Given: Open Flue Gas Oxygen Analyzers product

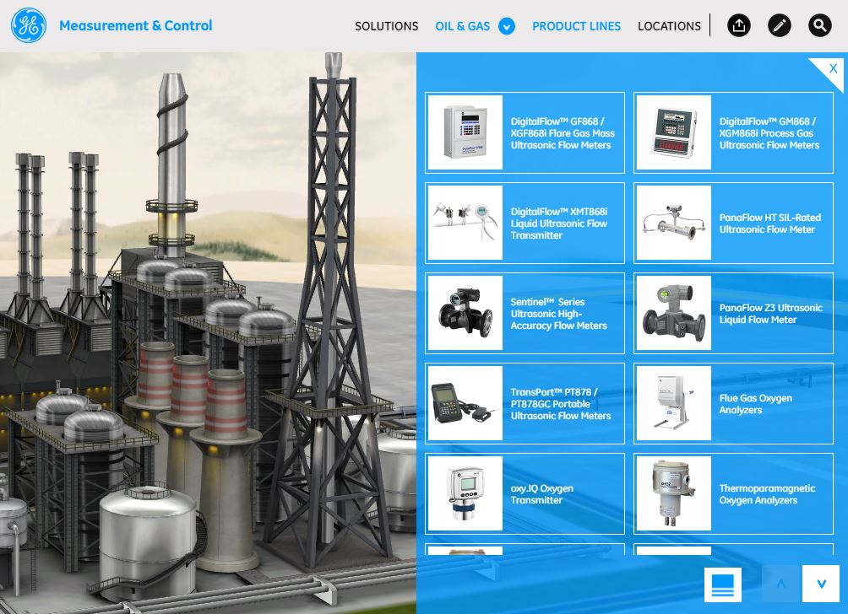Looking at the screenshot, I should point(733,404).
